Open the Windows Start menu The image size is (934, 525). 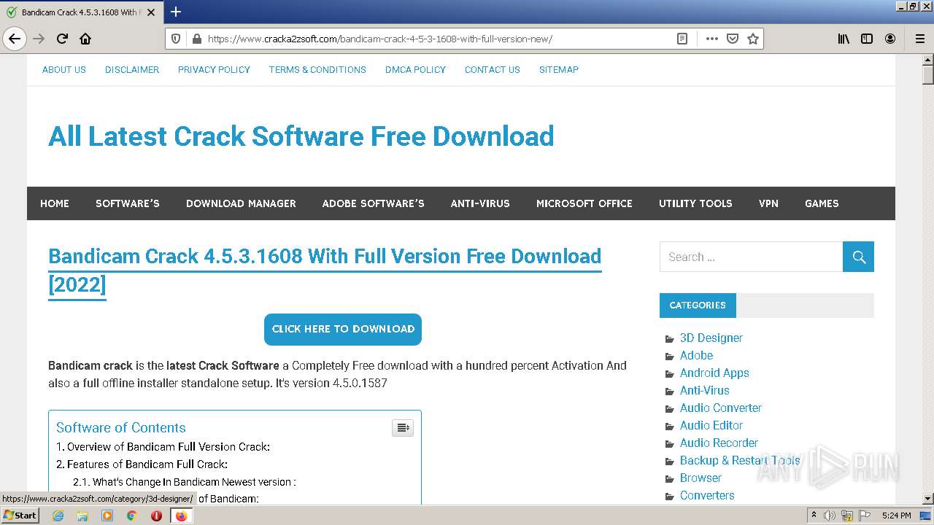[20, 515]
